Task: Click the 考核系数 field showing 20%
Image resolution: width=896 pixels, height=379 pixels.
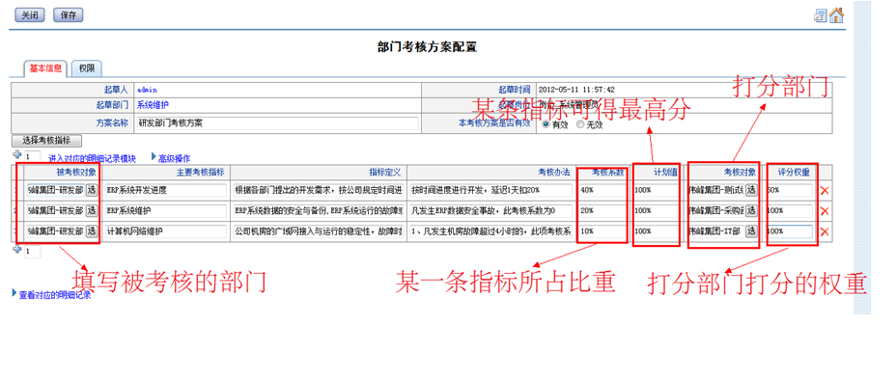Action: pyautogui.click(x=602, y=210)
